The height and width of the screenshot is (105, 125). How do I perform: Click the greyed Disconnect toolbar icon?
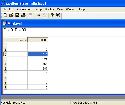pyautogui.click(x=45, y=15)
